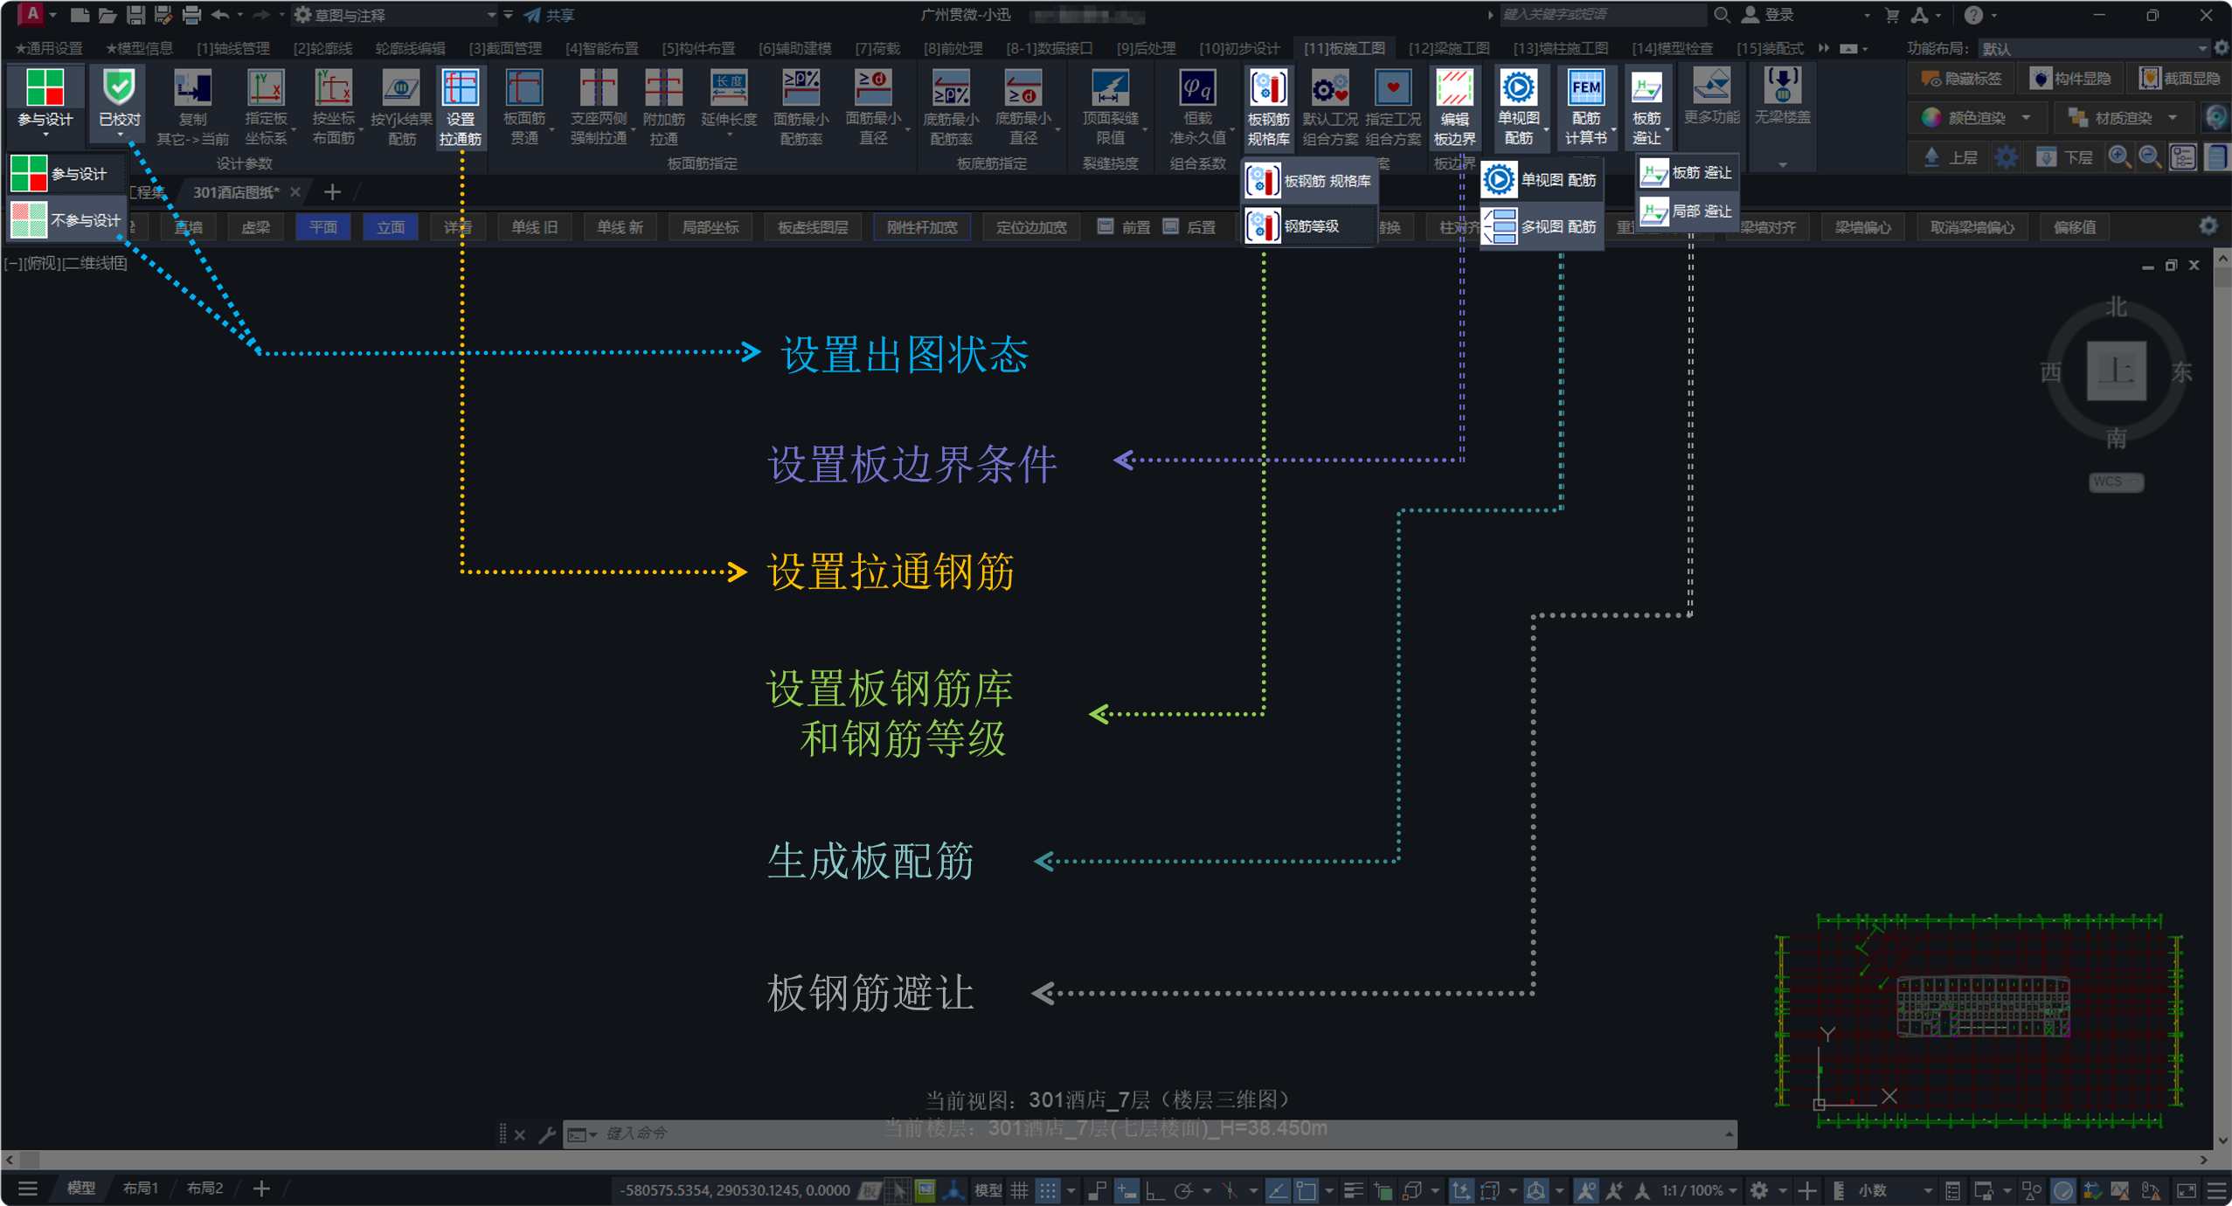The image size is (2232, 1206).
Task: Select 局部 避让 menu item
Action: coord(1686,211)
